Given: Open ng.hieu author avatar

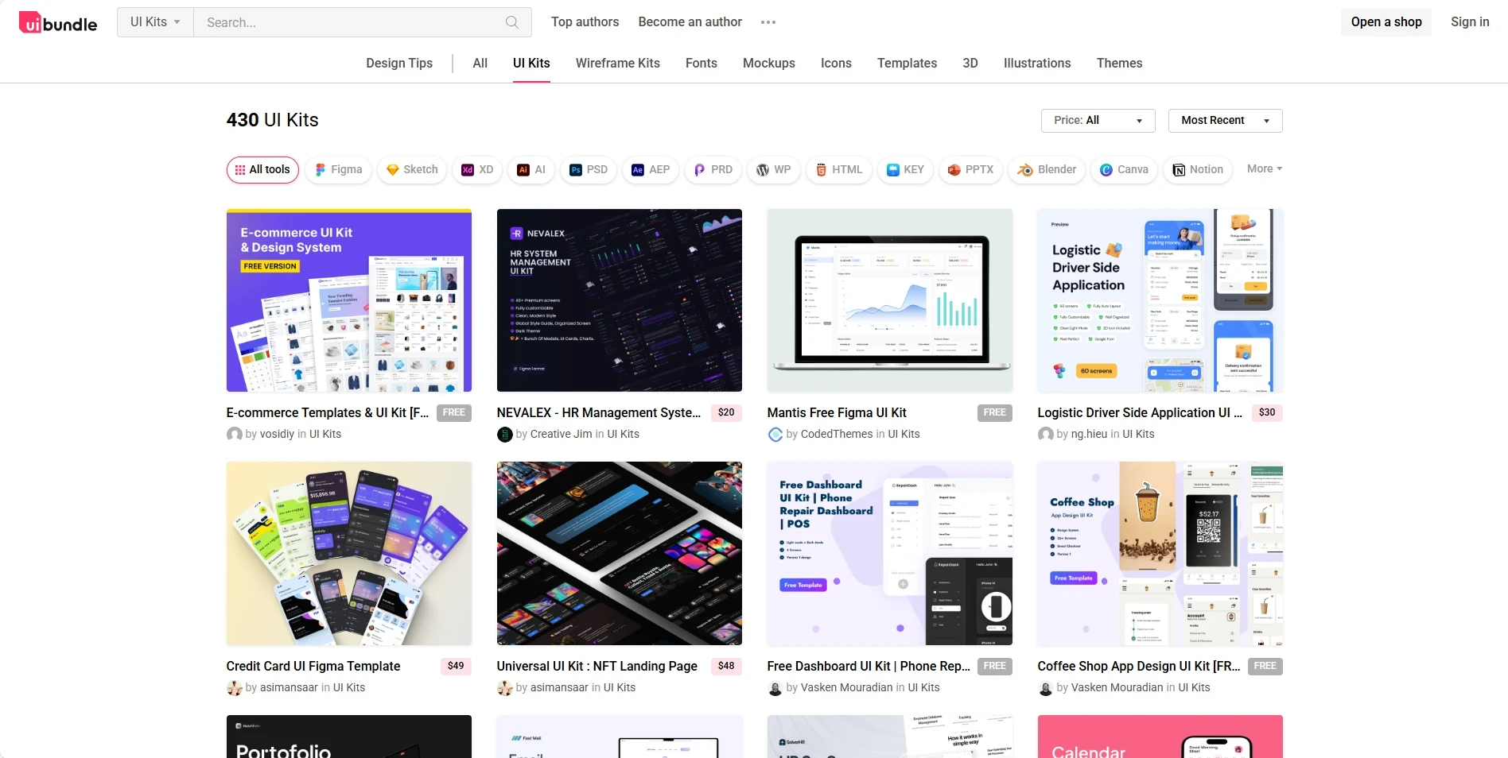Looking at the screenshot, I should 1045,434.
